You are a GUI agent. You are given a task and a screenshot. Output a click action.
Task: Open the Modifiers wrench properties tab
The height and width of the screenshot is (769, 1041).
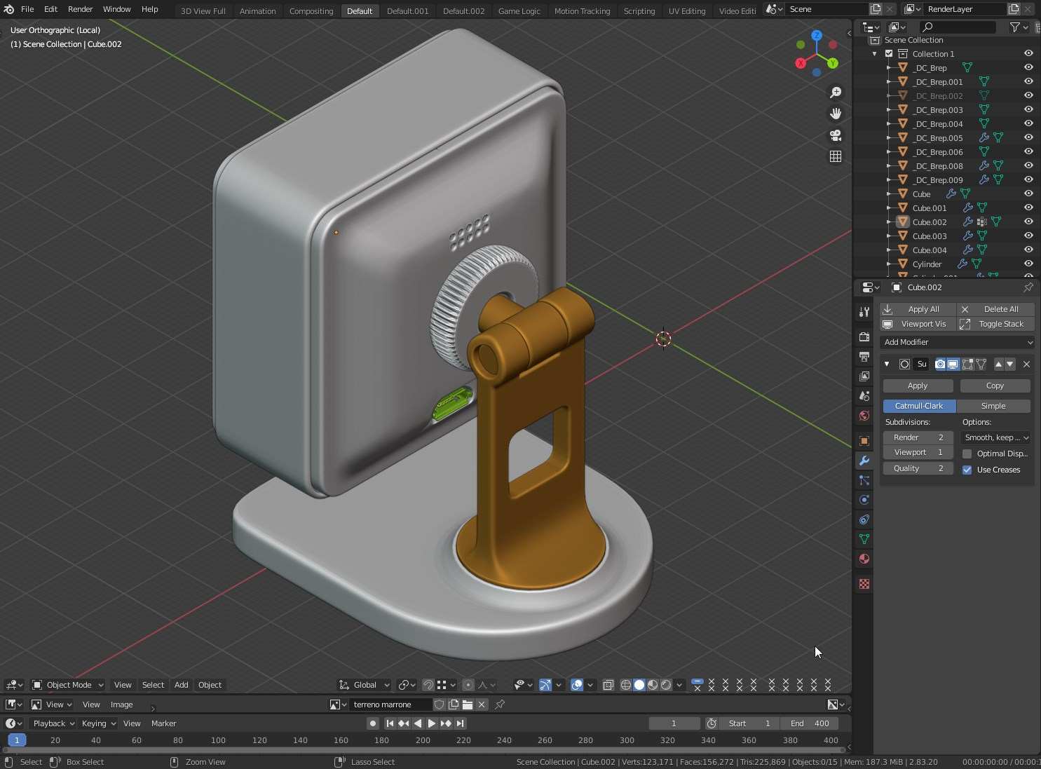click(864, 461)
